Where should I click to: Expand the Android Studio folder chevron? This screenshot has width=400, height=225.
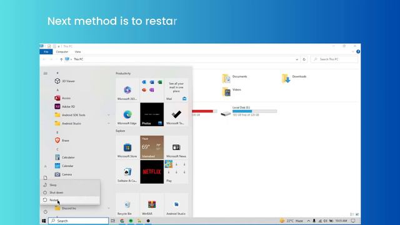109,124
